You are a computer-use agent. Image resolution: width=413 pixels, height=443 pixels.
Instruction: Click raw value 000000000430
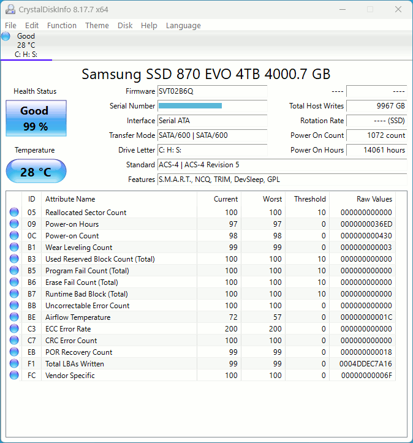(x=366, y=236)
